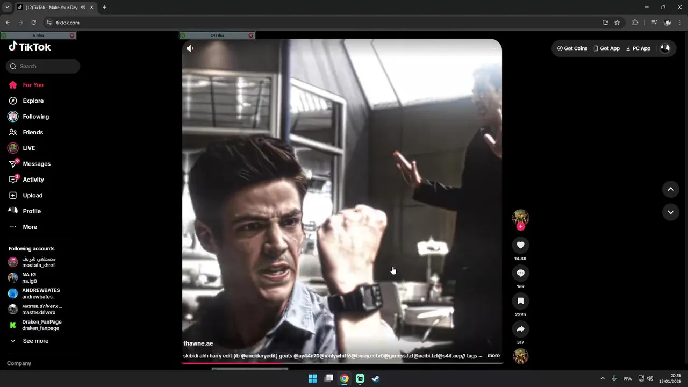The width and height of the screenshot is (688, 387).
Task: Bookmark this tab with the star icon
Action: (x=617, y=23)
